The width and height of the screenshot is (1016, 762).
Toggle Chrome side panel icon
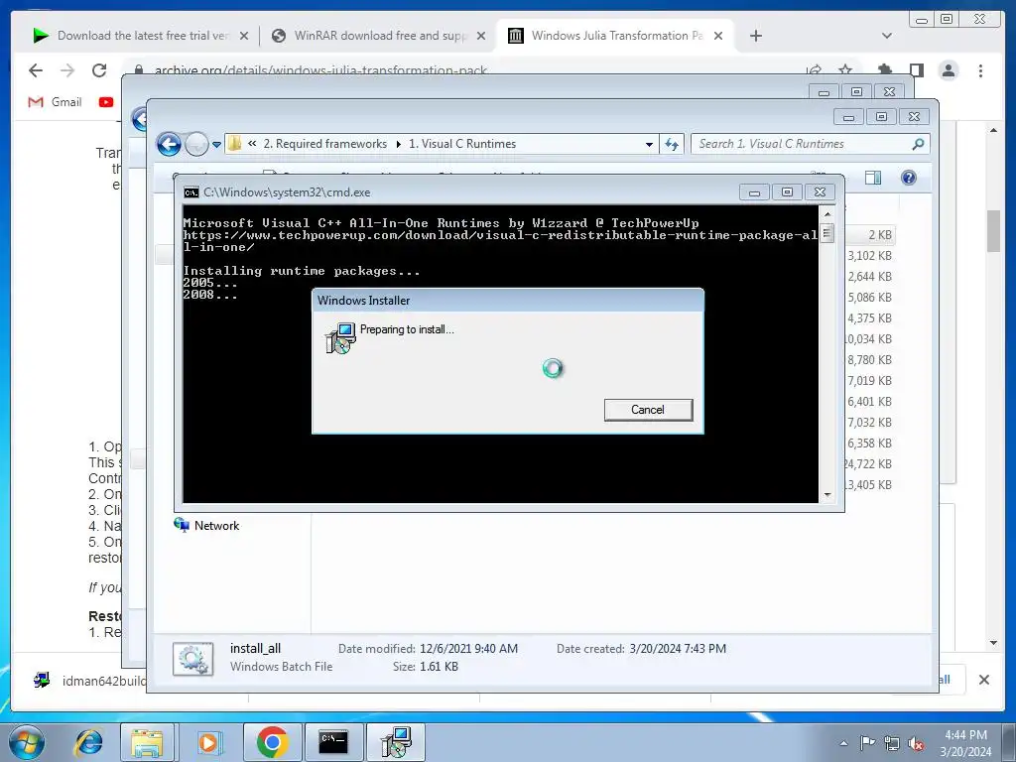pos(916,70)
